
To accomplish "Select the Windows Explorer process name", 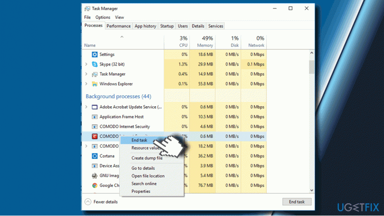I will pyautogui.click(x=116, y=84).
